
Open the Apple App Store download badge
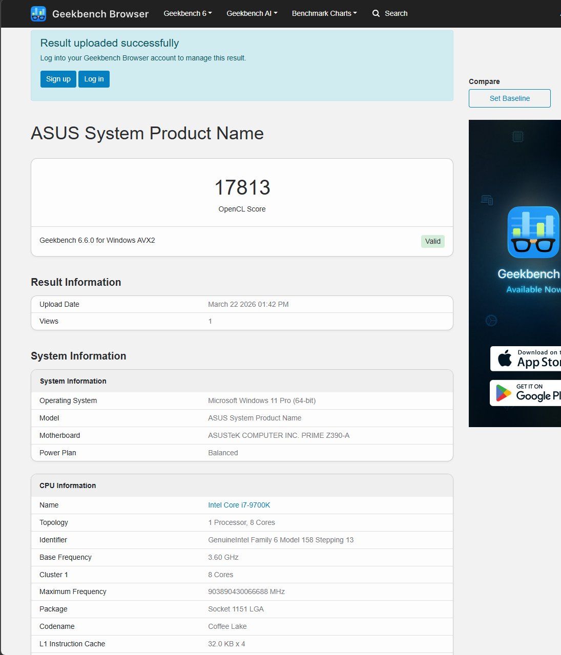tap(526, 358)
